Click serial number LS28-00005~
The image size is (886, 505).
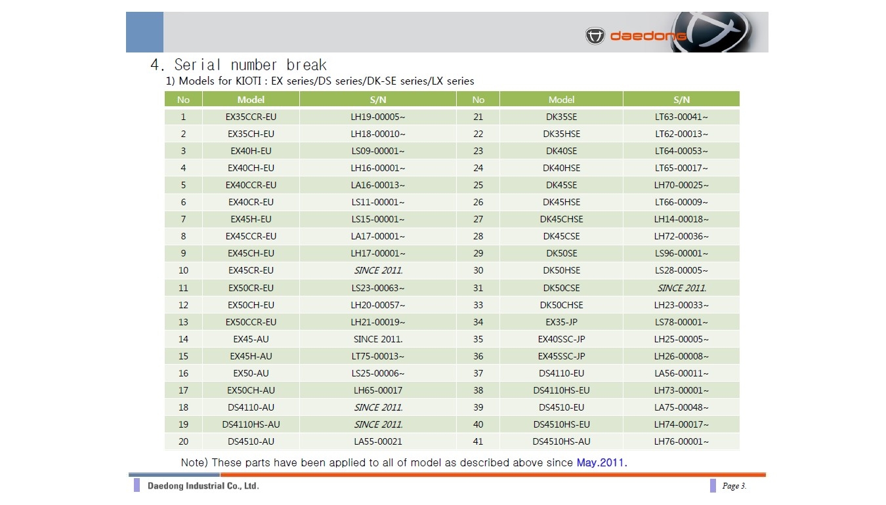click(x=681, y=270)
